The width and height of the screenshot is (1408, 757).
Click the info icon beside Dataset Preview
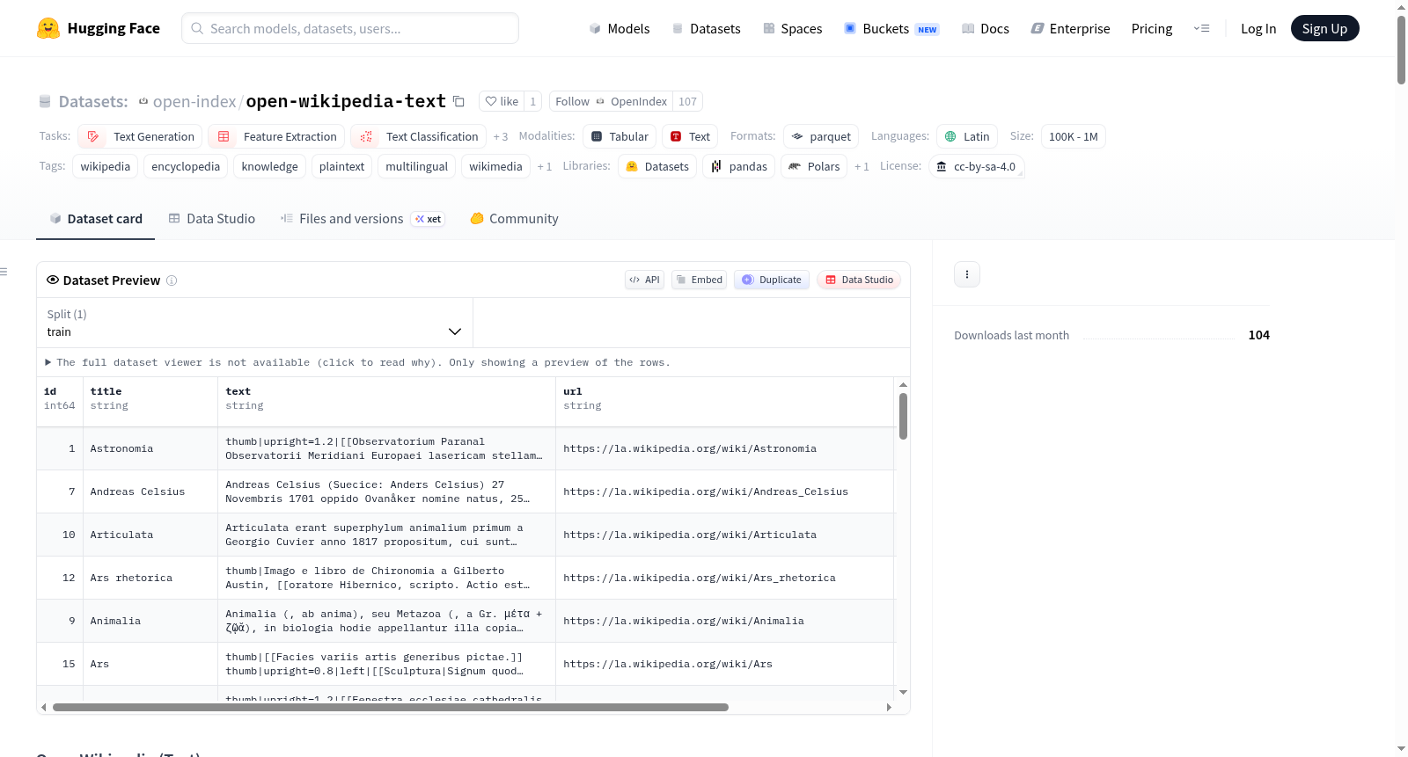(x=172, y=280)
